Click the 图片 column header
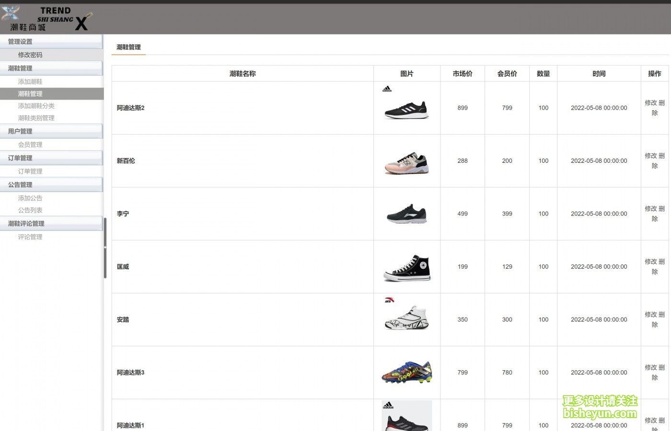This screenshot has width=671, height=431. (x=407, y=74)
